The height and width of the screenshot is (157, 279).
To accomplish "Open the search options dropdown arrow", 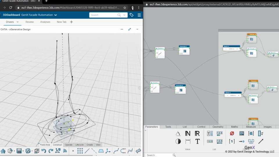I will 124,15.
